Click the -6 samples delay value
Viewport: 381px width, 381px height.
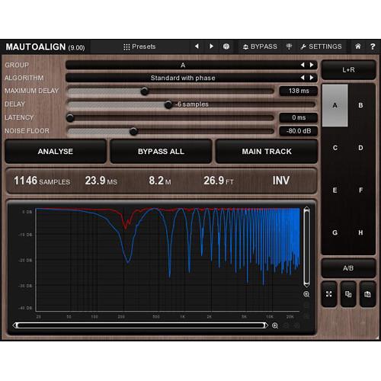click(192, 104)
